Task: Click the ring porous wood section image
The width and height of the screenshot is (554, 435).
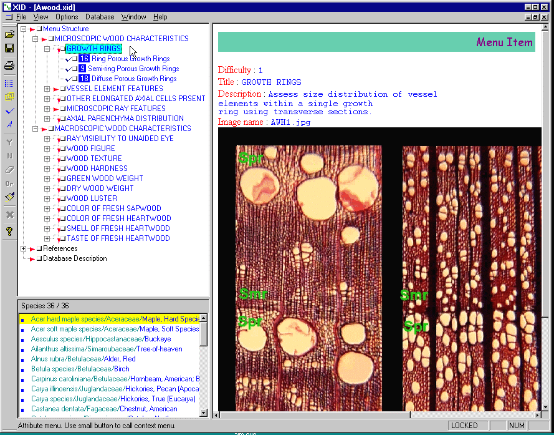Action: tap(308, 278)
